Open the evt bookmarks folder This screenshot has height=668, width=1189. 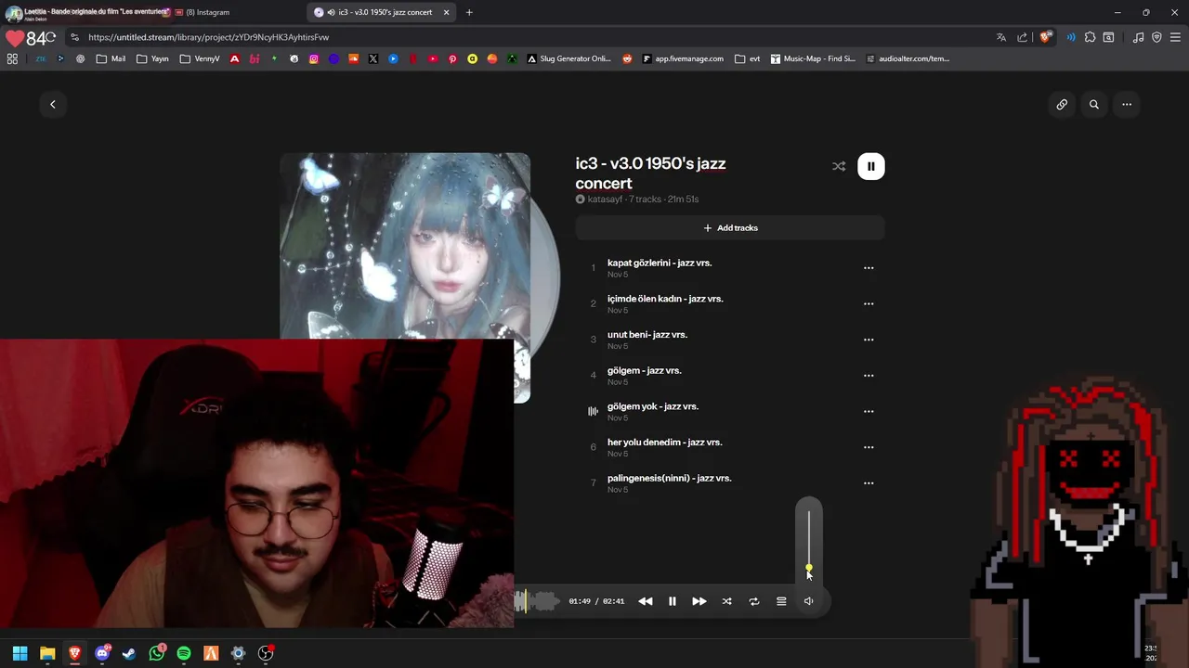748,58
